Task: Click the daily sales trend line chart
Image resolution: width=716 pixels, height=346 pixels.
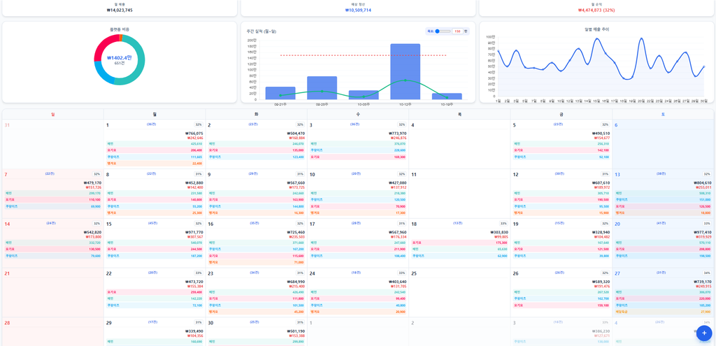Action: pos(599,67)
